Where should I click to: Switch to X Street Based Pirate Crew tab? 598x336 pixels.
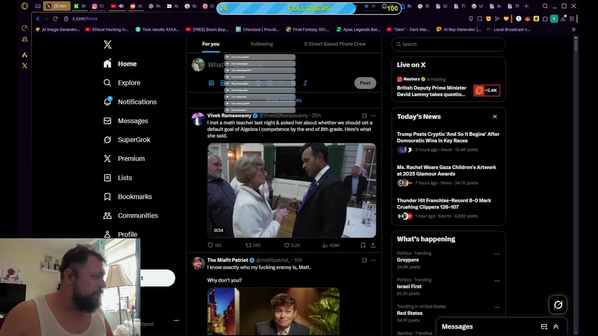point(335,44)
